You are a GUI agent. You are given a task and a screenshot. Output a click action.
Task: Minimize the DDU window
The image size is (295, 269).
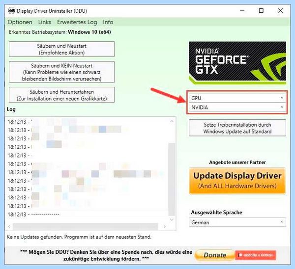click(x=242, y=11)
